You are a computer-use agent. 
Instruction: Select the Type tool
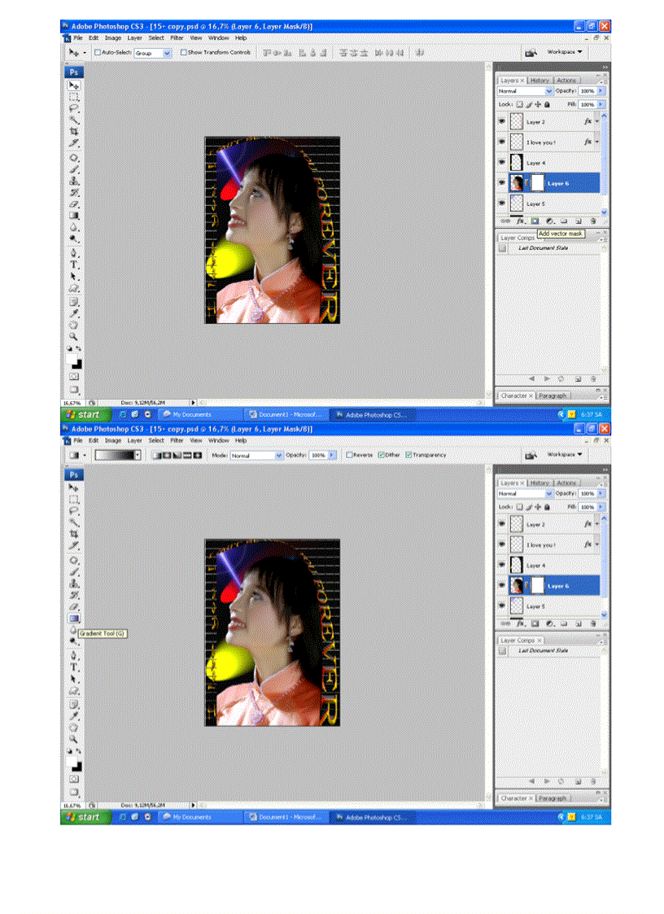(x=73, y=664)
